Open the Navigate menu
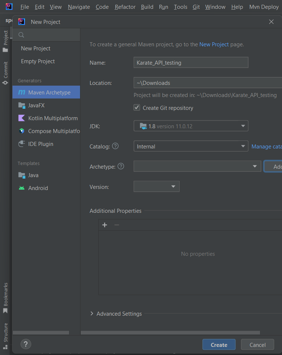The width and height of the screenshot is (282, 355). tap(79, 7)
